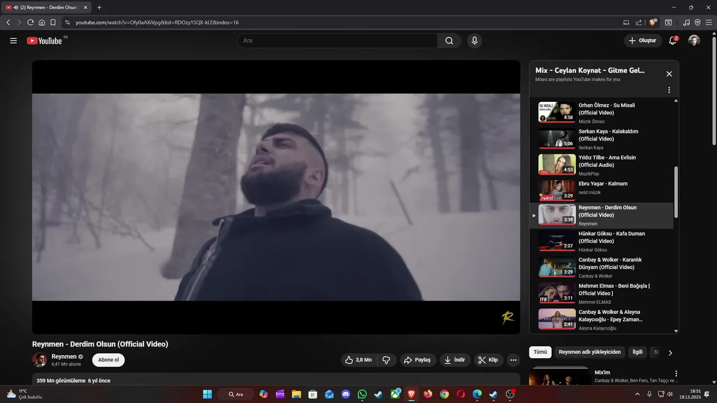Click the YouTube search input field
Viewport: 717px width, 403px height.
[x=337, y=40]
